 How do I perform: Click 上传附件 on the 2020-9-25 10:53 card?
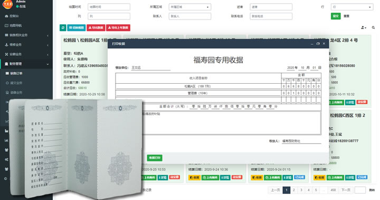(149, 177)
